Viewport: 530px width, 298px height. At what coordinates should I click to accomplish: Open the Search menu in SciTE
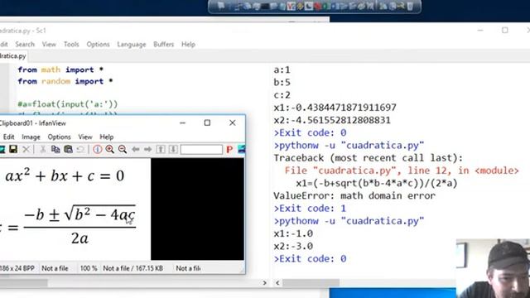(25, 44)
